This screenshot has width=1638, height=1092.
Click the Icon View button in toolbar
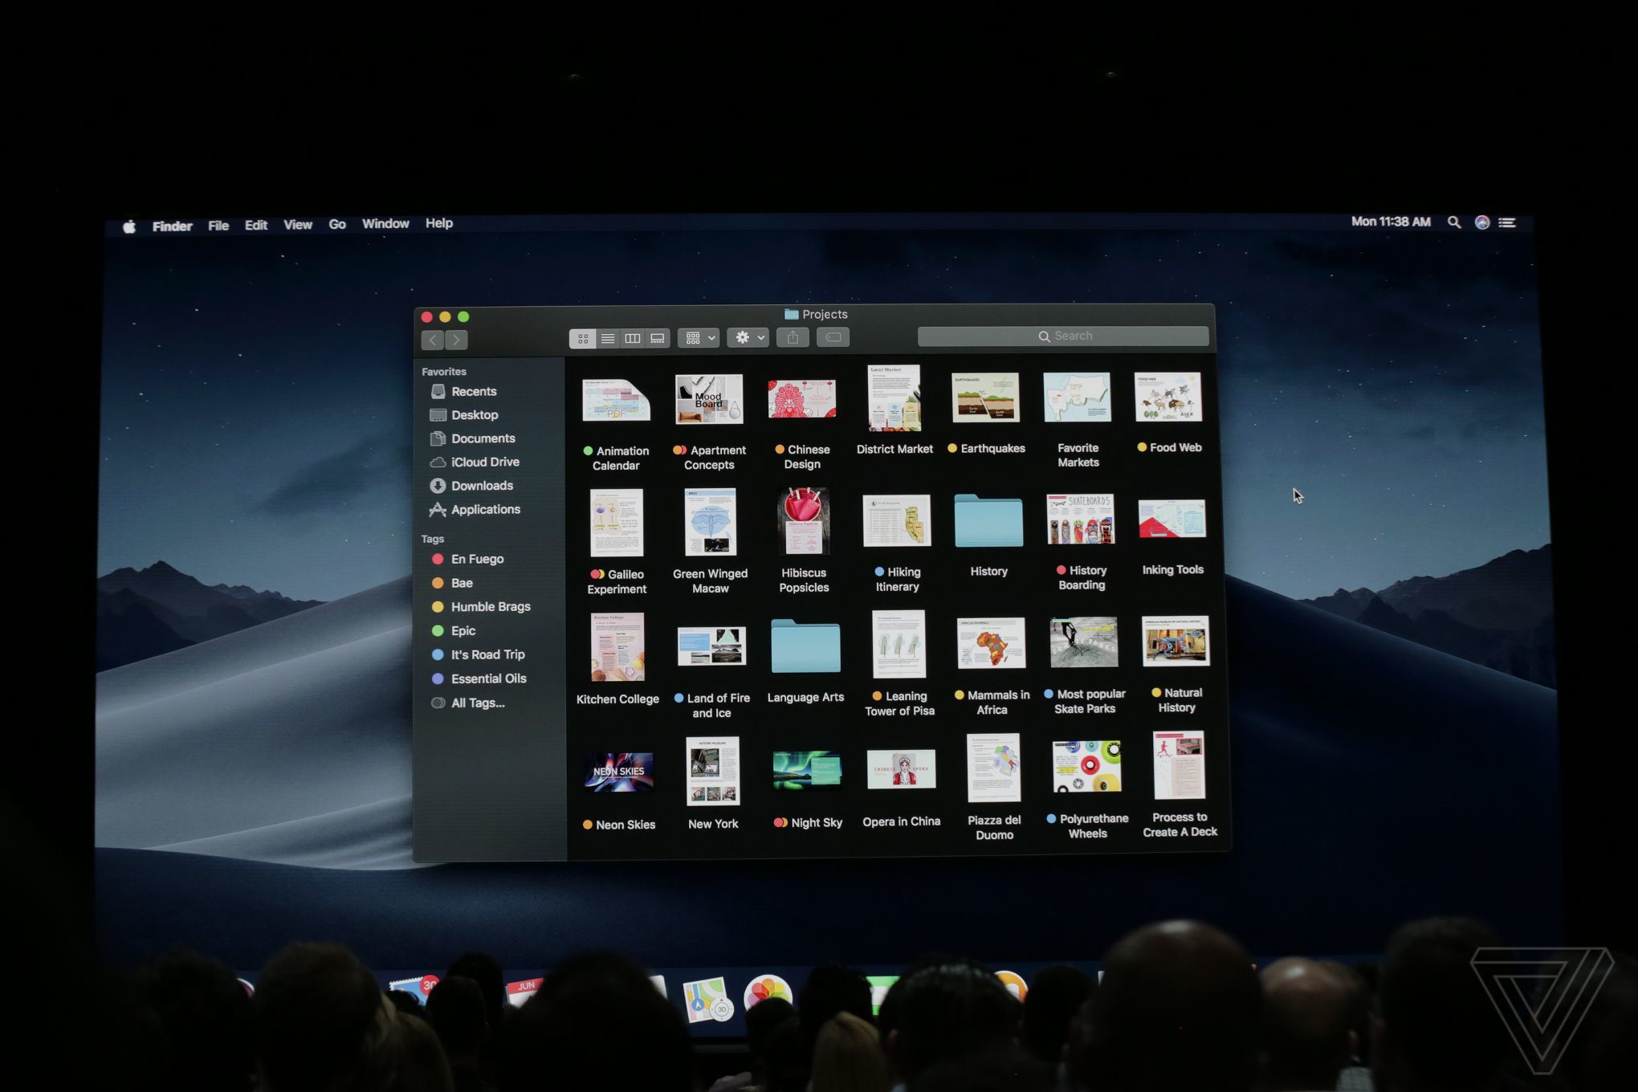click(584, 337)
